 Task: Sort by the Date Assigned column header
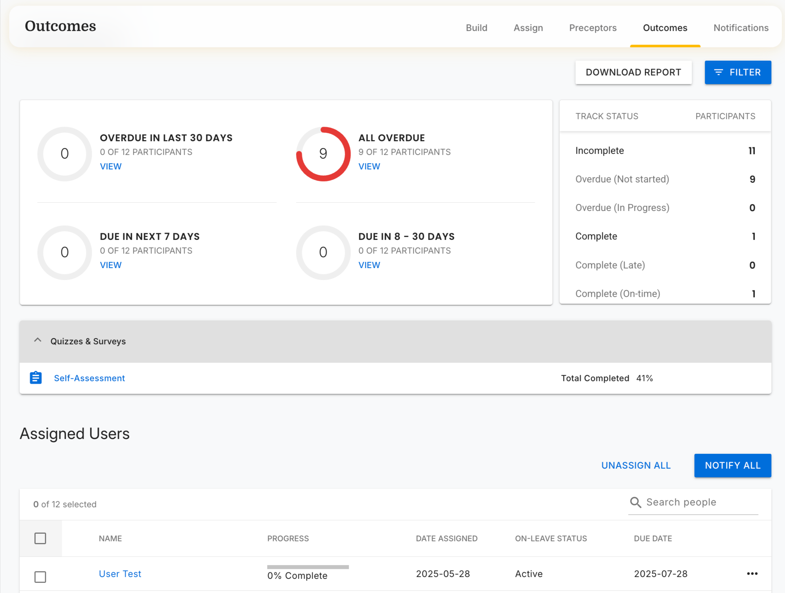tap(446, 538)
